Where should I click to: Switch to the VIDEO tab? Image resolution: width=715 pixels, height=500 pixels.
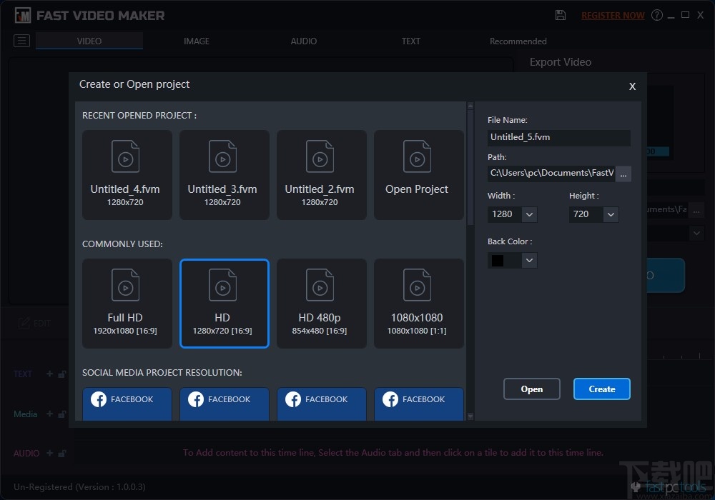click(x=89, y=41)
